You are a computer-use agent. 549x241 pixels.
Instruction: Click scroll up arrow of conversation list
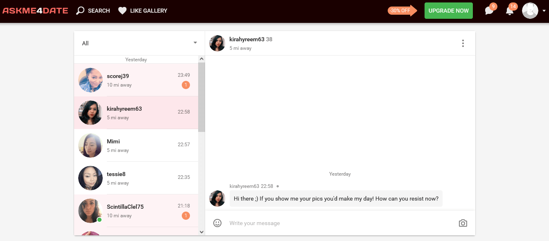pos(201,59)
